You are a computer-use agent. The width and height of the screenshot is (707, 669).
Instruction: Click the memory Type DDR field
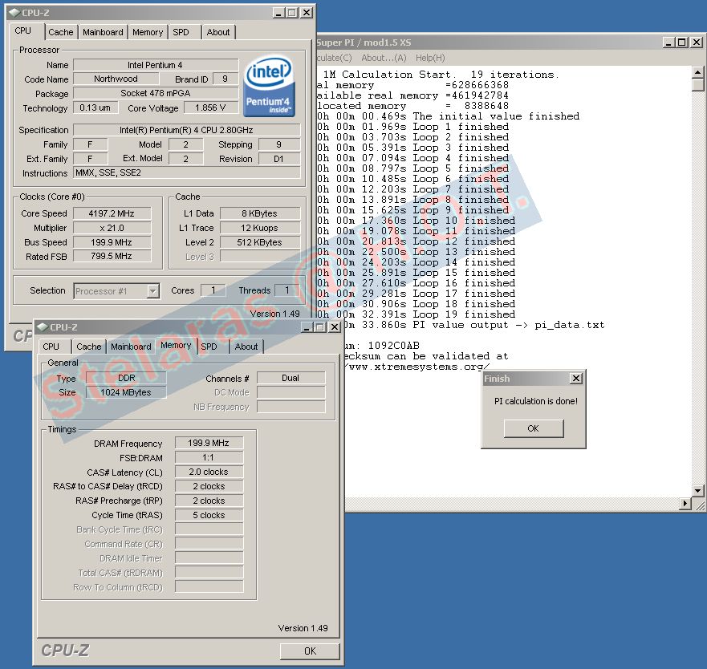[126, 378]
